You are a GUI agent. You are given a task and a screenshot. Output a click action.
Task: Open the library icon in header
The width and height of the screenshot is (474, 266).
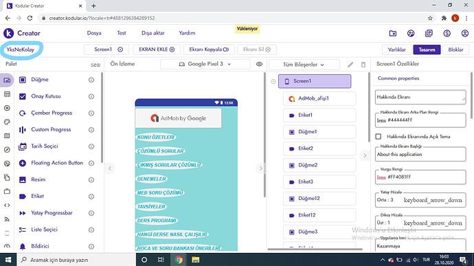[x=429, y=33]
